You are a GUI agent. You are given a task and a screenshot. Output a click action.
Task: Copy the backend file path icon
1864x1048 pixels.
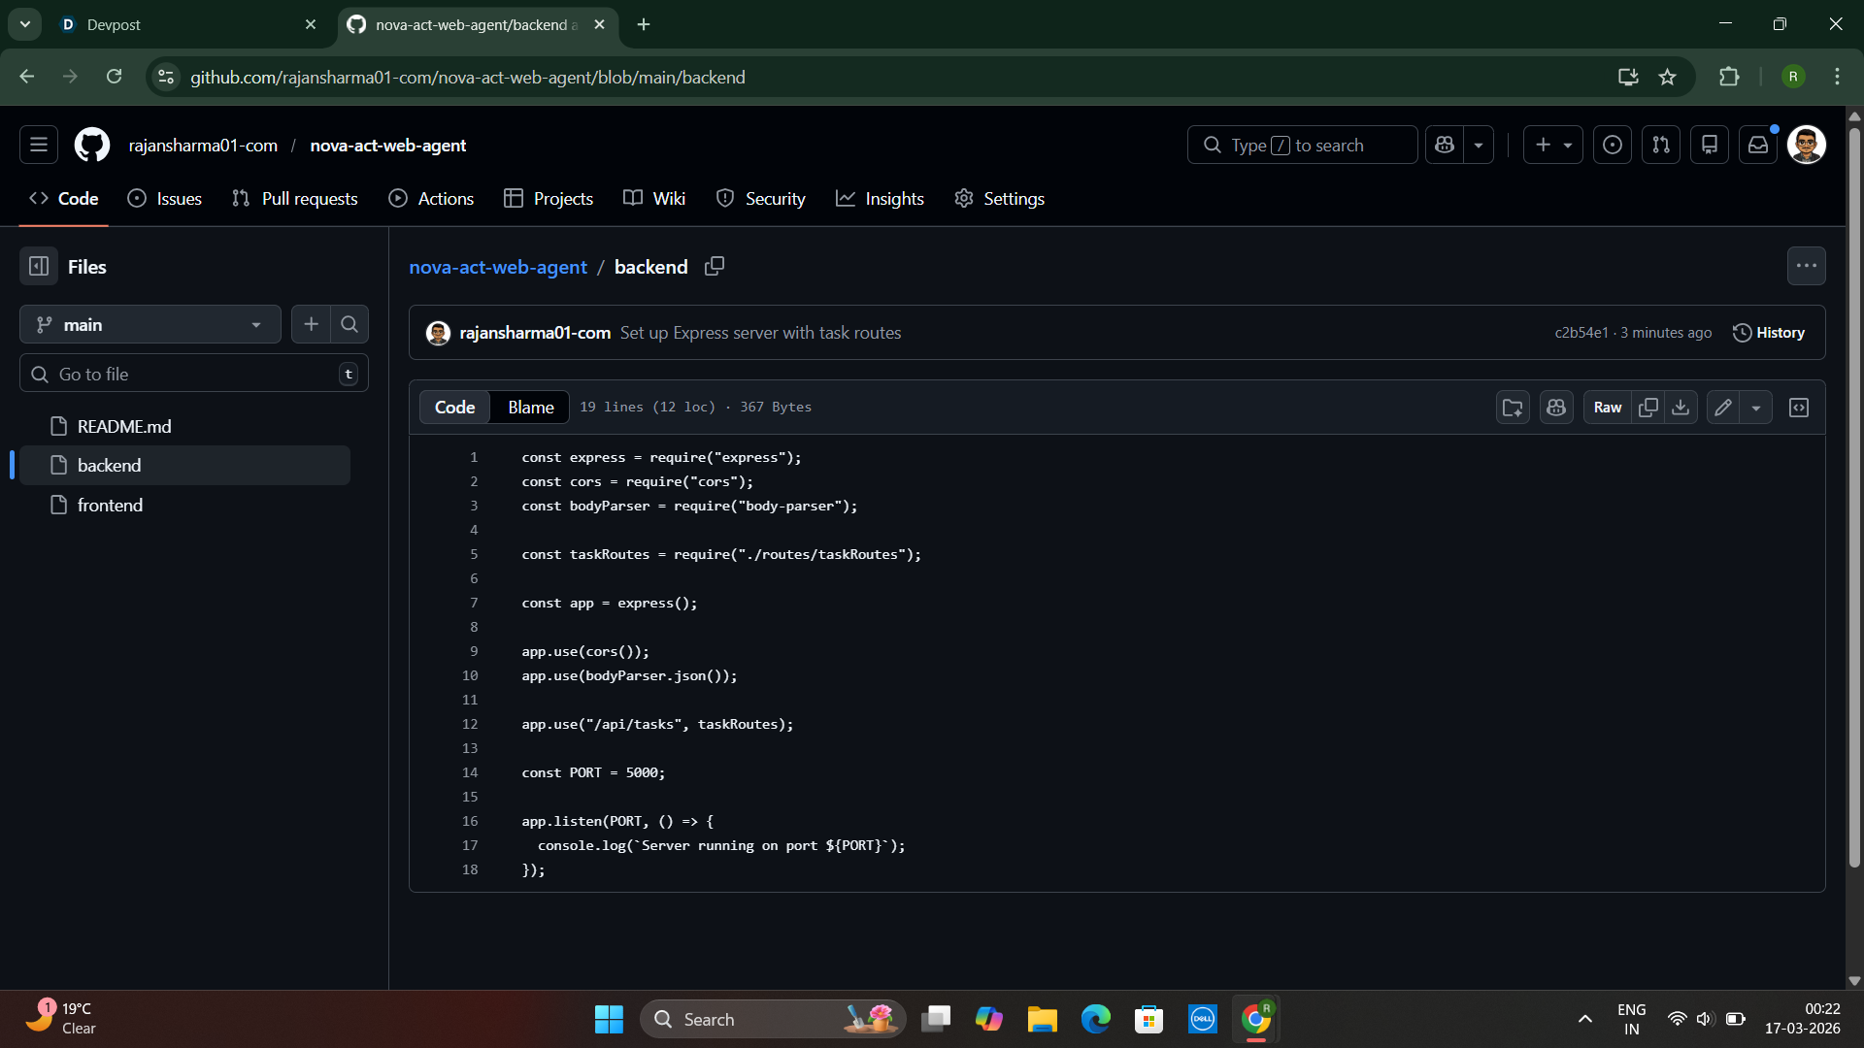715,266
